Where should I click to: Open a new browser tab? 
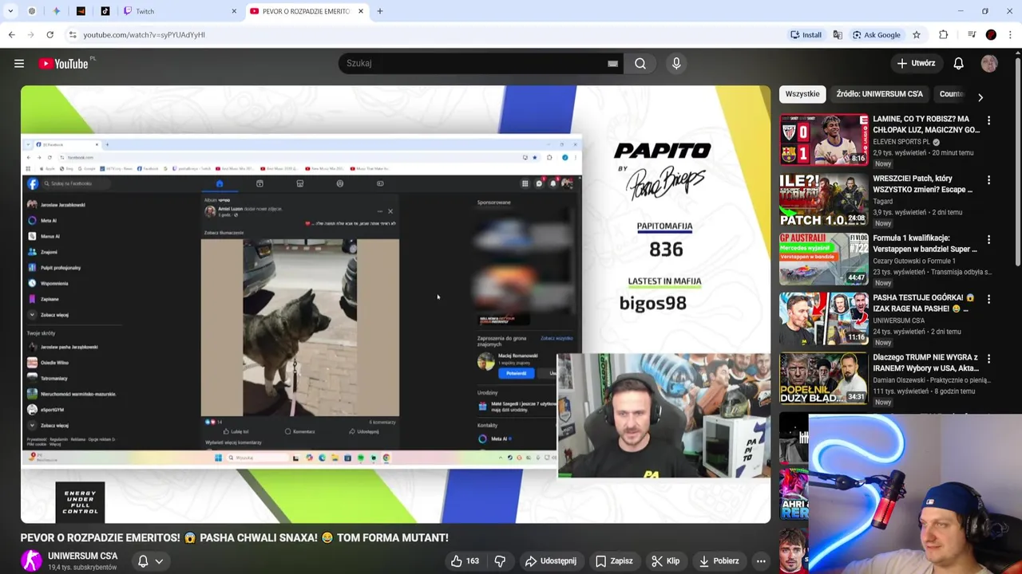point(380,11)
